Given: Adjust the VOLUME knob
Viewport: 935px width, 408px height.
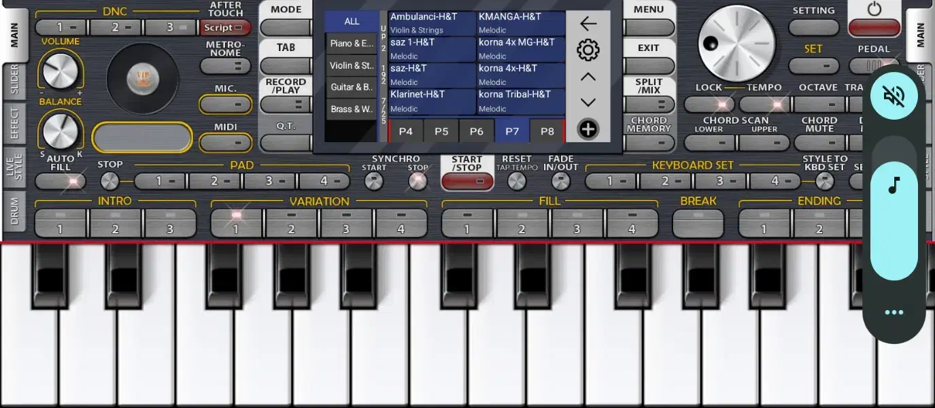Looking at the screenshot, I should 60,70.
